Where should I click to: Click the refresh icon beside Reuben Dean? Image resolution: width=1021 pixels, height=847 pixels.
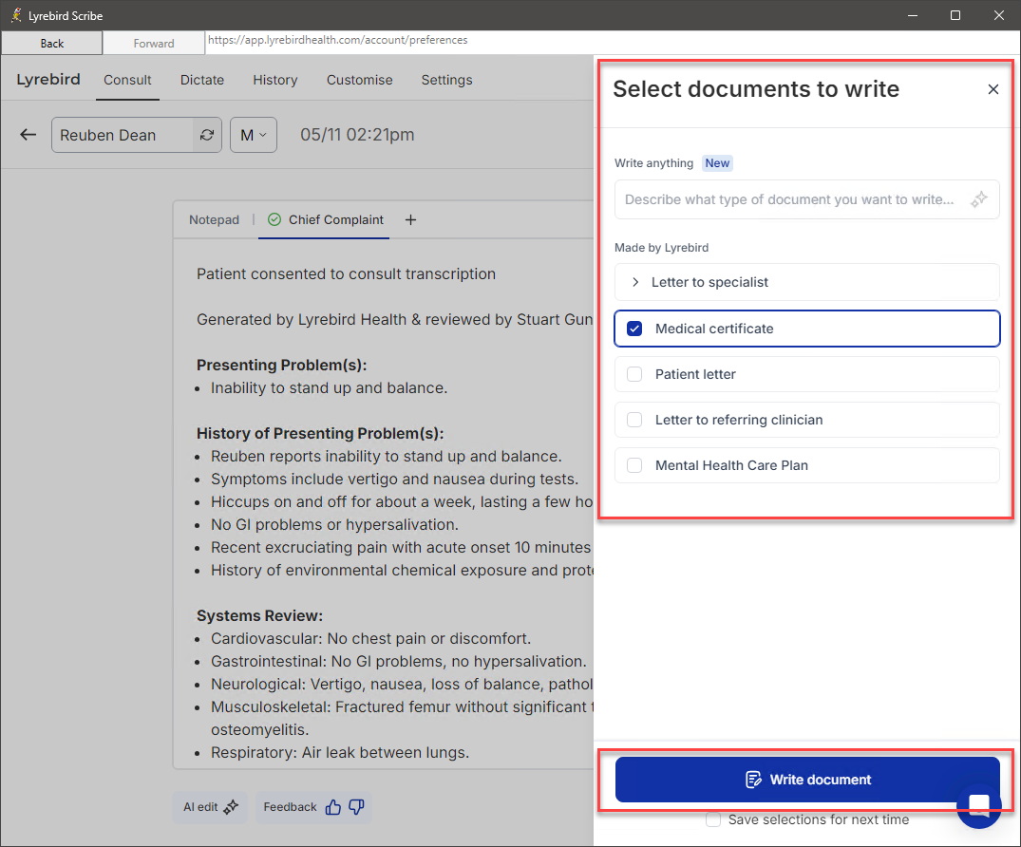[207, 135]
